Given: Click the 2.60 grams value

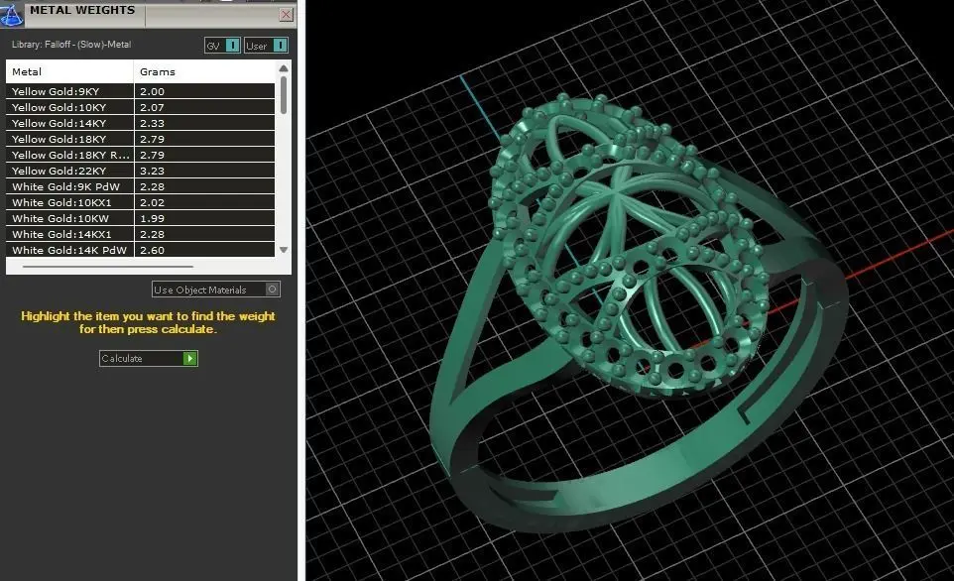Looking at the screenshot, I should point(152,250).
